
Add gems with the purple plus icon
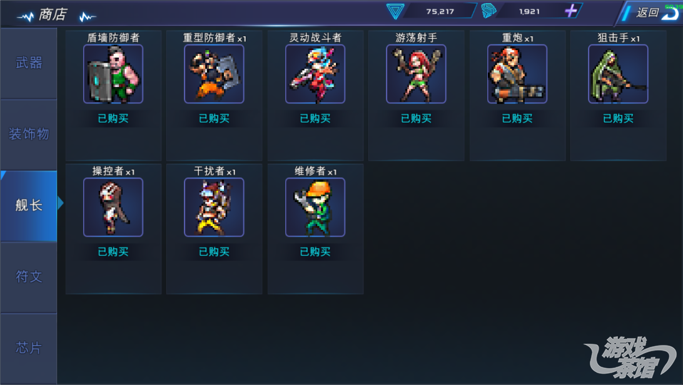coord(570,11)
